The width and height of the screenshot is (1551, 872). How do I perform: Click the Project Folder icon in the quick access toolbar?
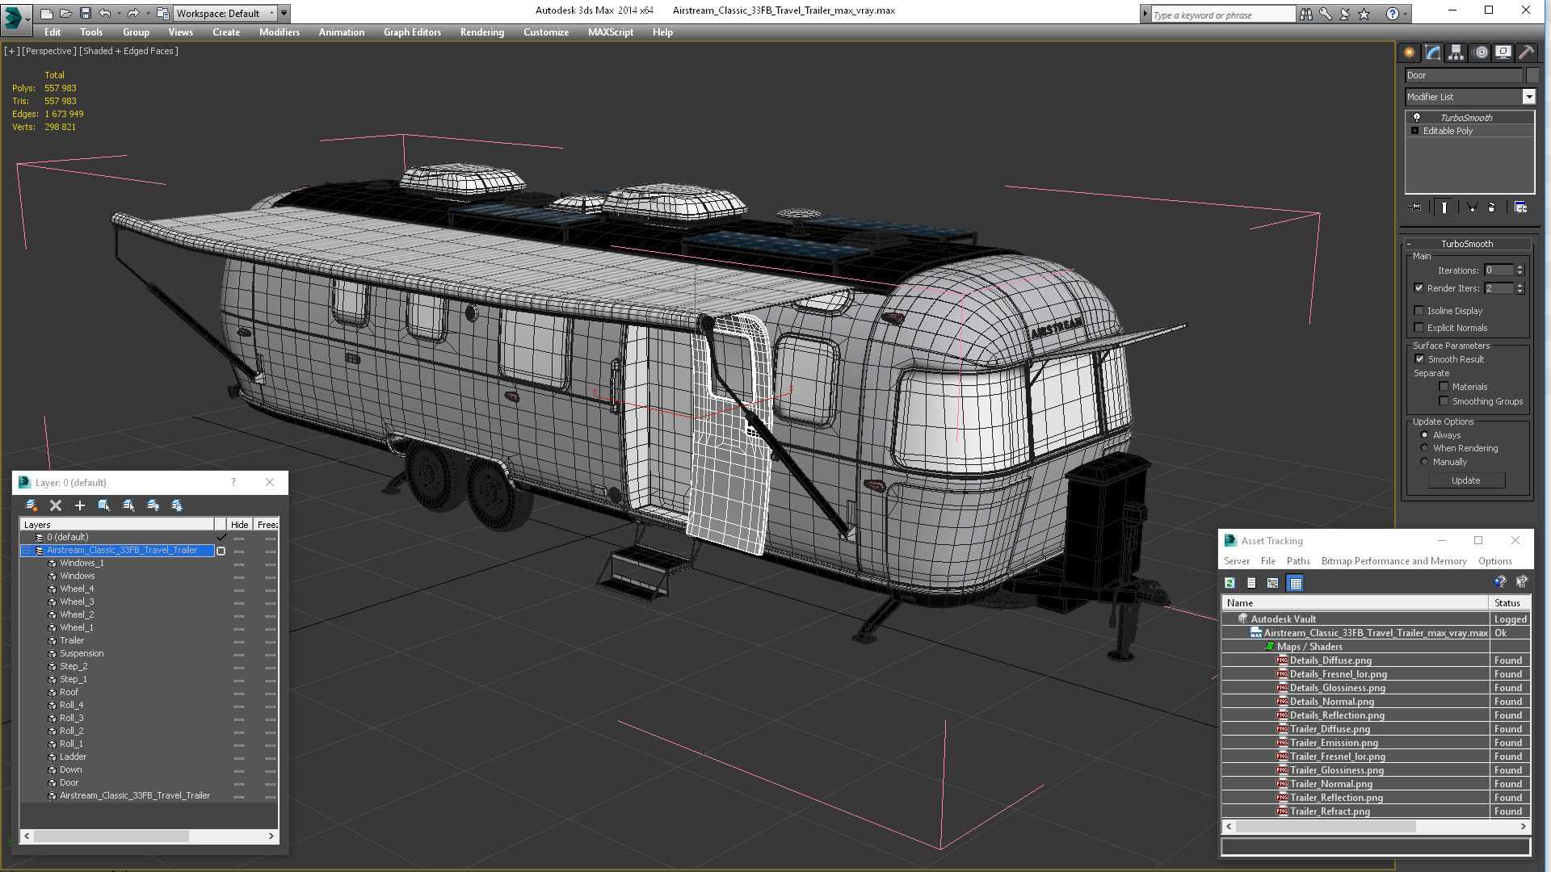pos(162,13)
